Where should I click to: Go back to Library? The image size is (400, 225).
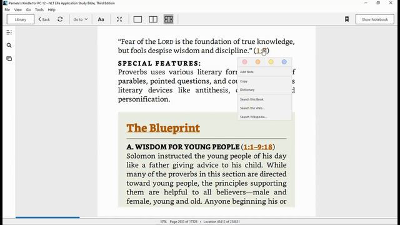pos(21,19)
